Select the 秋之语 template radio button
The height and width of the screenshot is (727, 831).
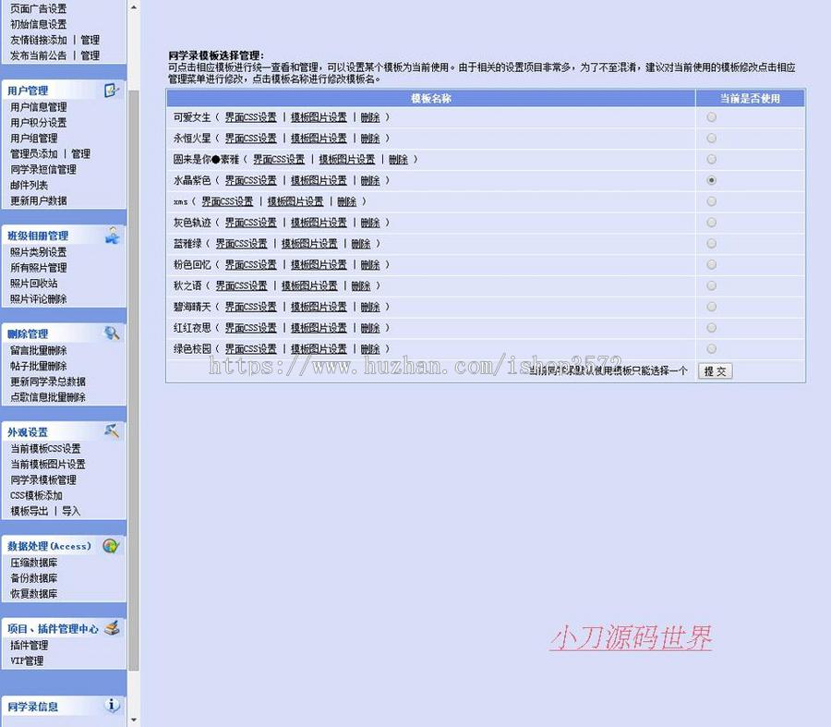[710, 285]
